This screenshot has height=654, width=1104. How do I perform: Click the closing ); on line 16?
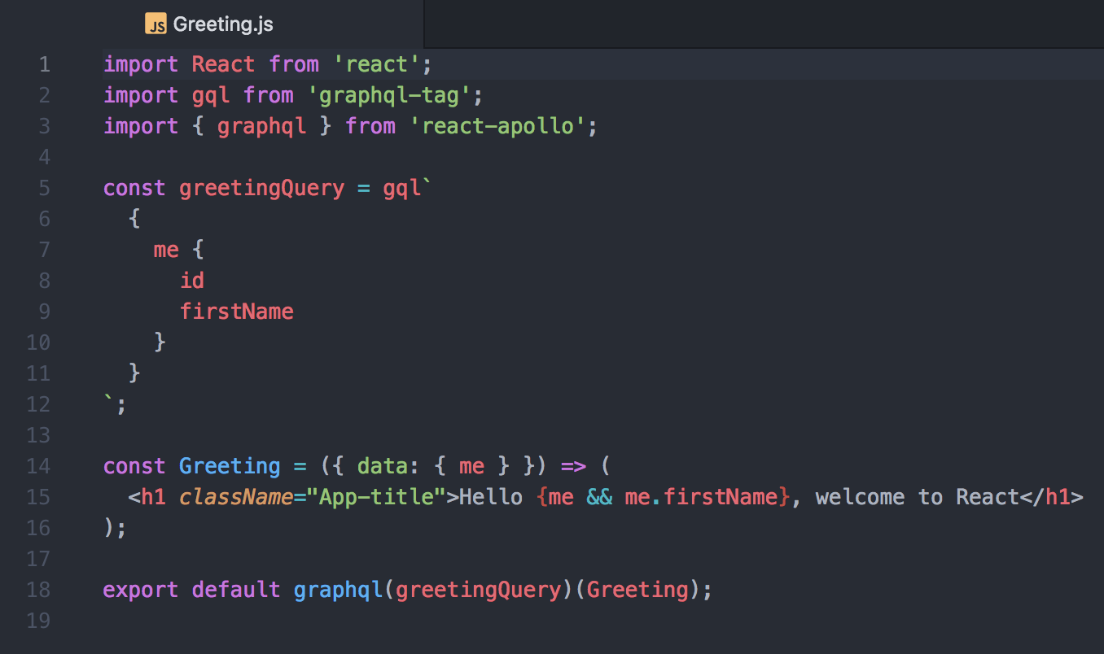click(115, 529)
